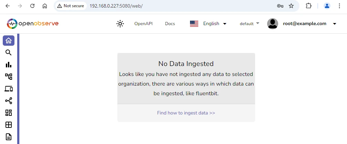Open the Dashboards grid icon in sidebar
Screen dimensions: 347x144
click(9, 113)
